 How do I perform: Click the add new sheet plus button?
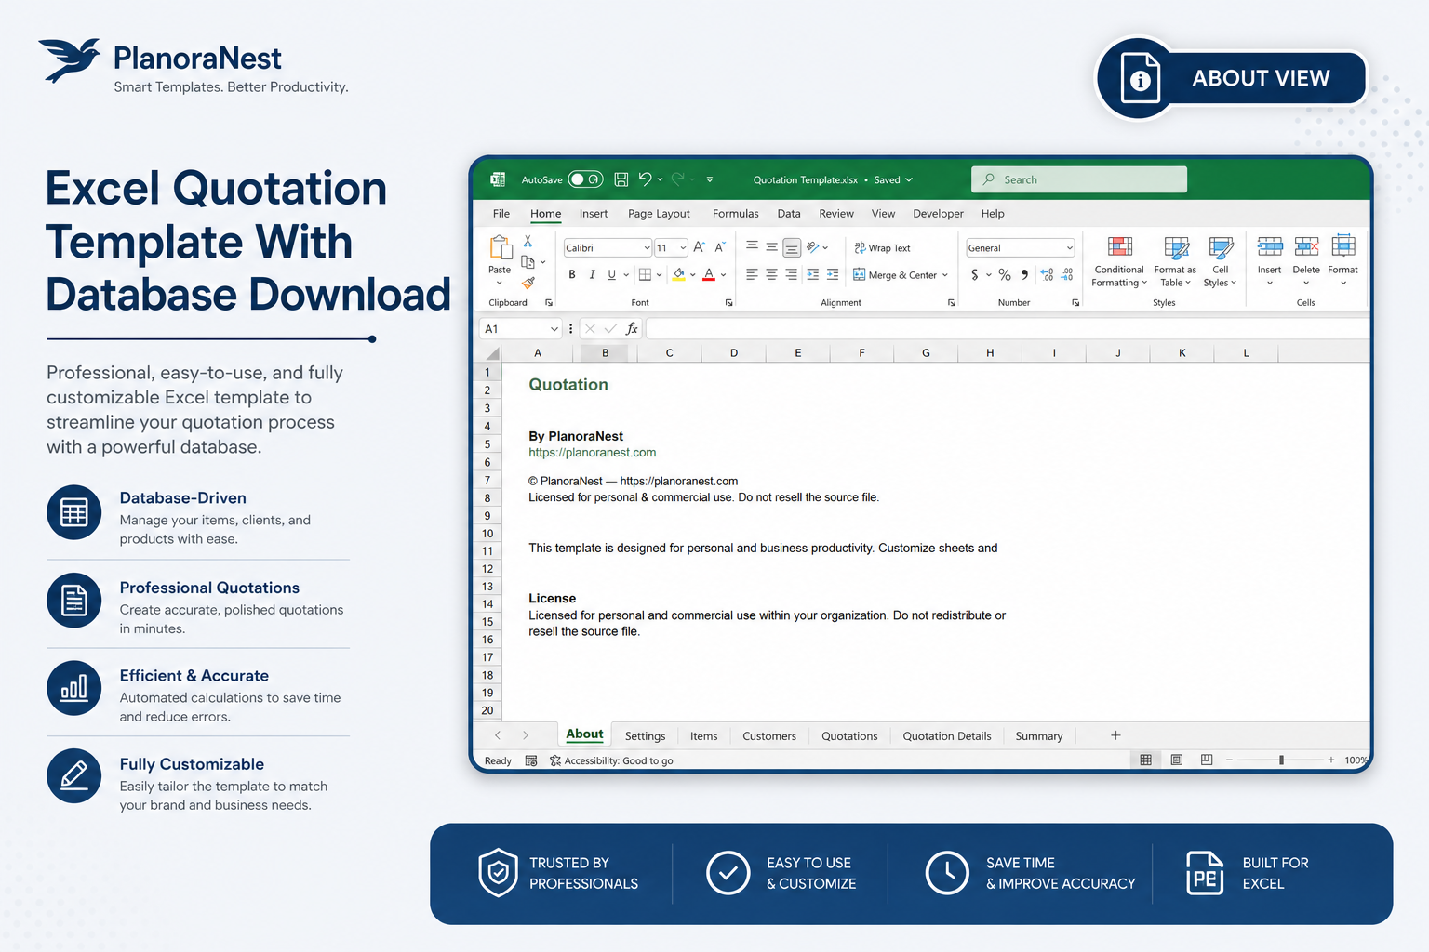1115,735
